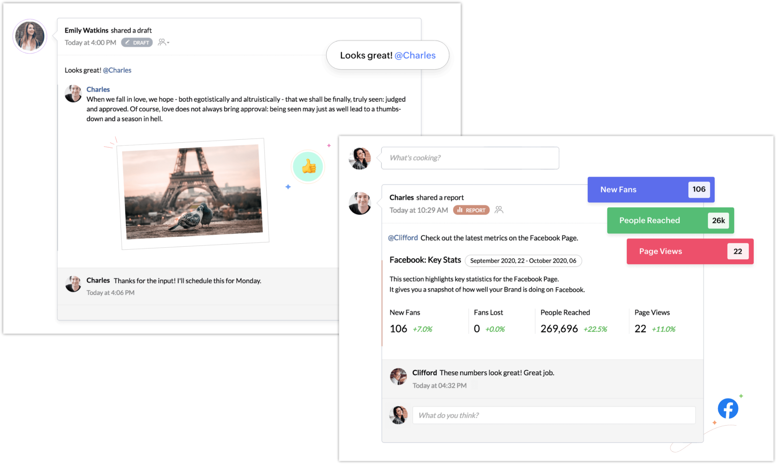The height and width of the screenshot is (466, 780).
Task: Click the thumbs-up reaction icon
Action: [308, 167]
